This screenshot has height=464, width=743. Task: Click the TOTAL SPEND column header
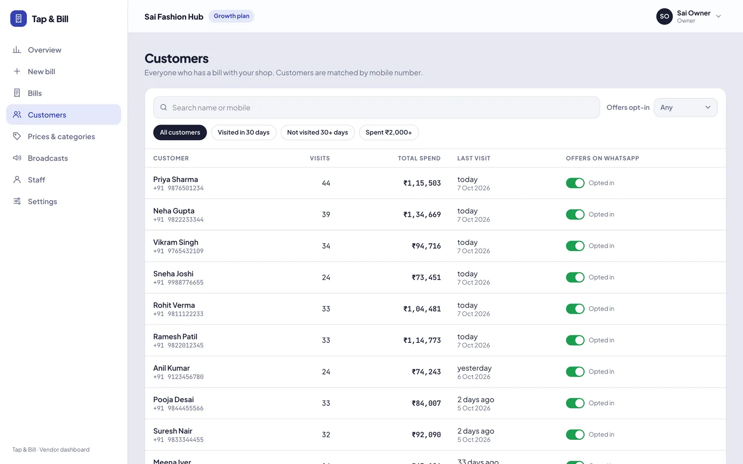coord(419,158)
